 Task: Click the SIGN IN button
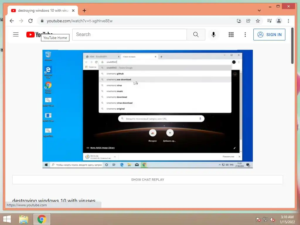(269, 35)
